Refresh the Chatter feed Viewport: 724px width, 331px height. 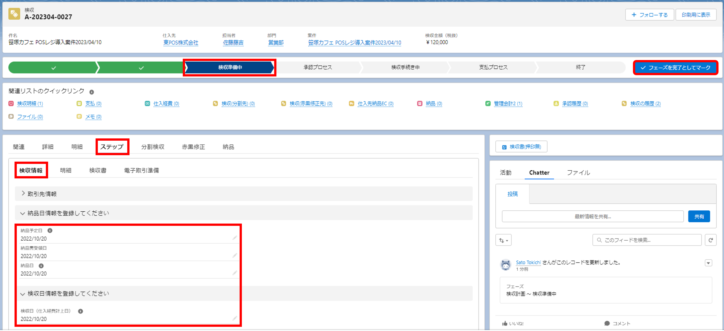click(x=710, y=240)
